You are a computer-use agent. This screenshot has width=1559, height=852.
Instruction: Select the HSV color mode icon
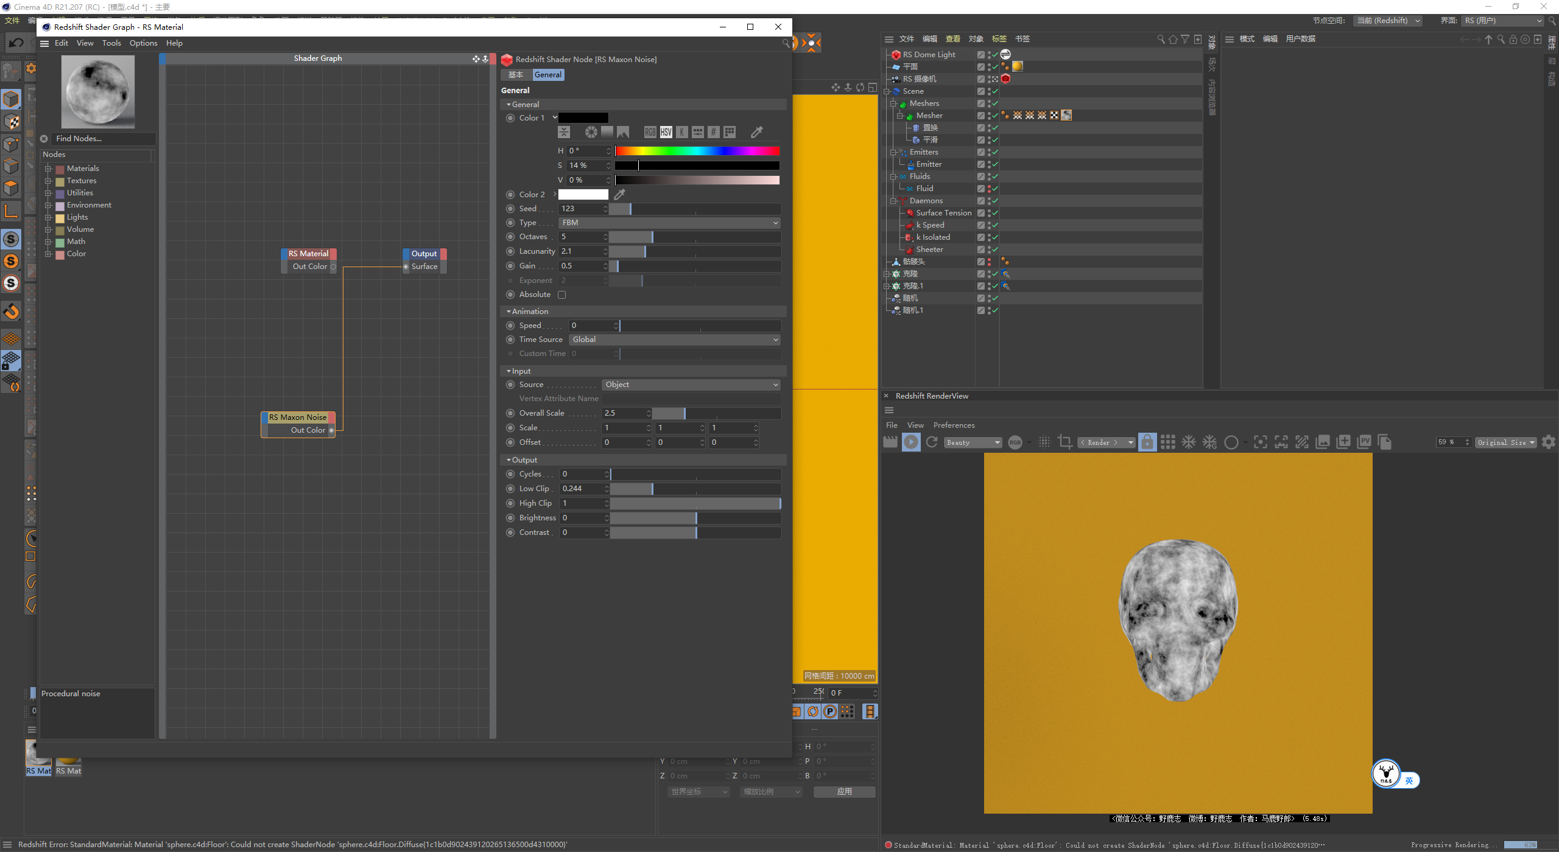pyautogui.click(x=666, y=132)
